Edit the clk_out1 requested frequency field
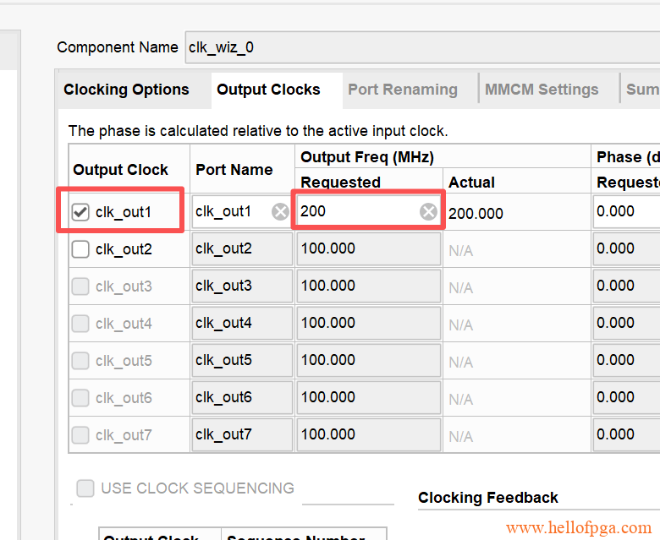This screenshot has width=660, height=540. (x=357, y=212)
